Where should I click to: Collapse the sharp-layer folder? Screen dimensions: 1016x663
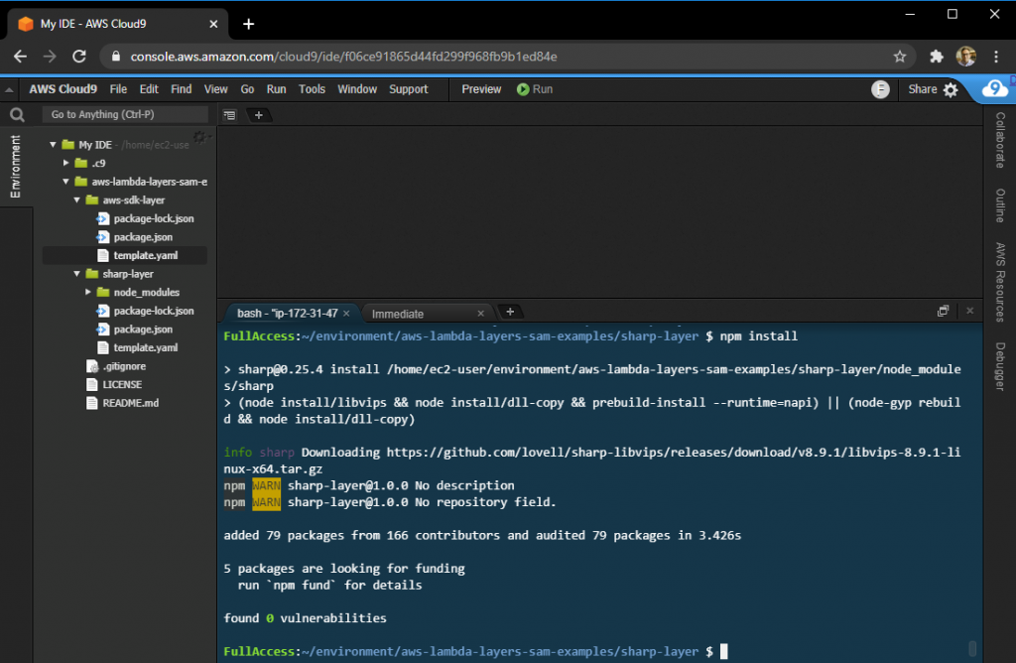(76, 273)
